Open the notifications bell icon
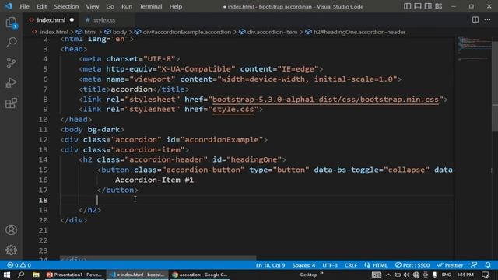Viewport: 498px width, 280px height. click(488, 265)
